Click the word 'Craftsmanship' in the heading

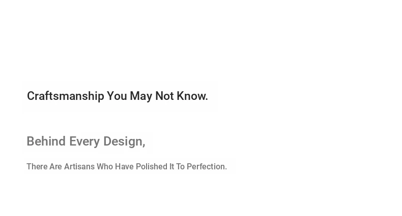pyautogui.click(x=66, y=96)
